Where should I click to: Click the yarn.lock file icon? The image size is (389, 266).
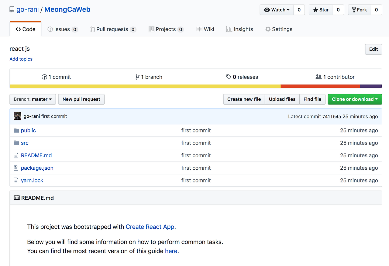coord(16,180)
